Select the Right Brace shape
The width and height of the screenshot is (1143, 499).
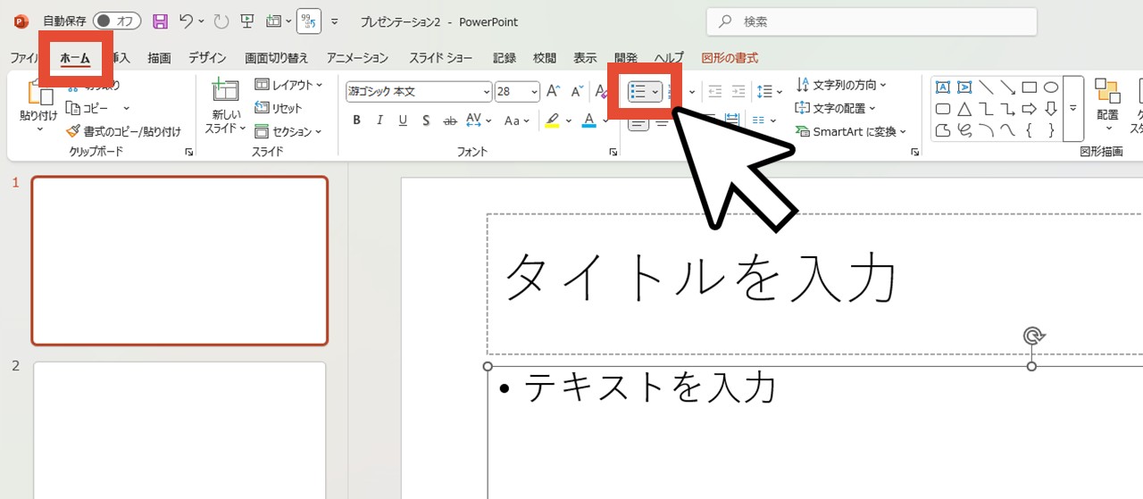[x=1051, y=131]
